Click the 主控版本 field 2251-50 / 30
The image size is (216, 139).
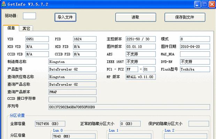[x=141, y=39]
